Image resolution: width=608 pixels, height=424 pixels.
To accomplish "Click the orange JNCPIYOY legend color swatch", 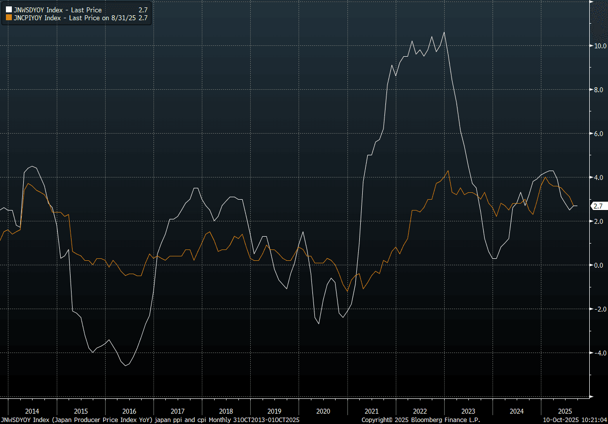I will point(8,17).
